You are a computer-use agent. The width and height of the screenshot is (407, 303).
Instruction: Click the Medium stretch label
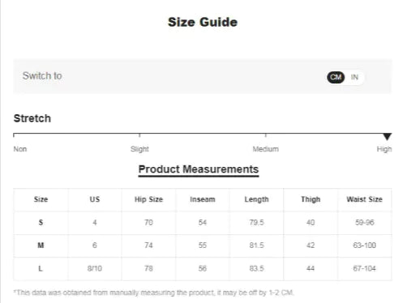265,149
